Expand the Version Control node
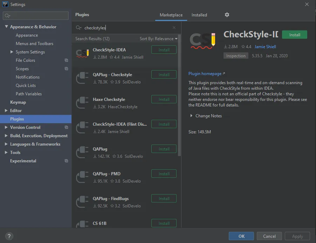Screen dimensions: 316x243 point(6,127)
